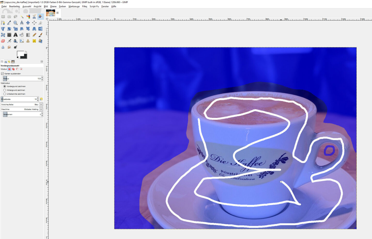
Task: Select the Select by Color tool
Action: [x=28, y=17]
